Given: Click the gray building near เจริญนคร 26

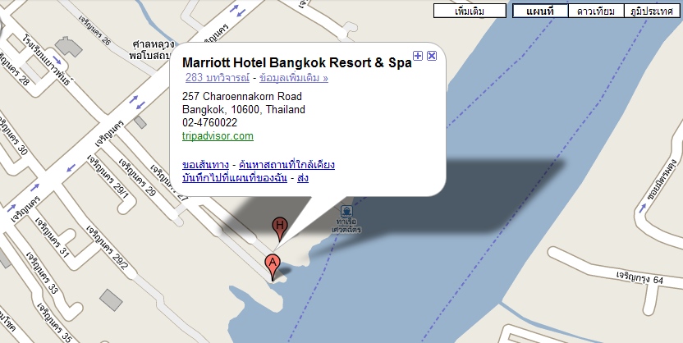Looking at the screenshot, I should click(x=68, y=47).
